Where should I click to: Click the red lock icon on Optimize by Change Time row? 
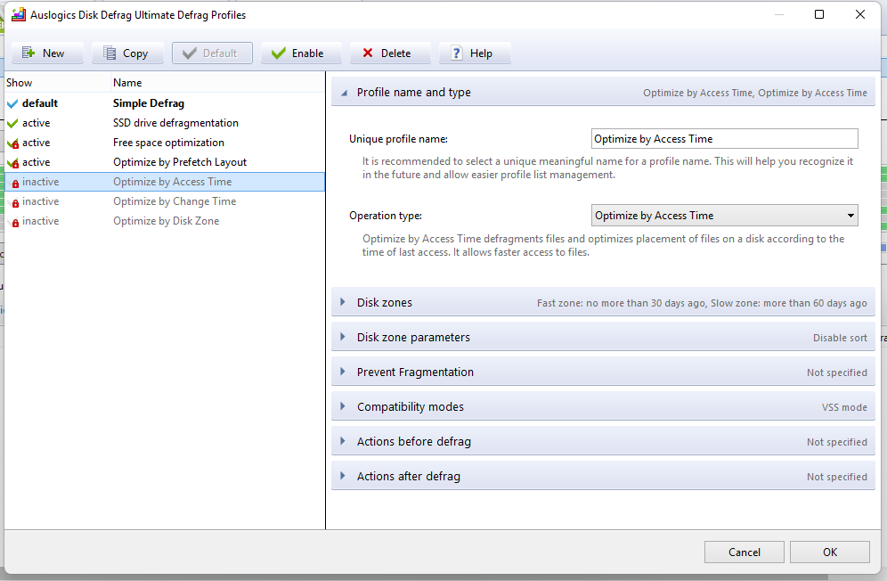pyautogui.click(x=15, y=203)
